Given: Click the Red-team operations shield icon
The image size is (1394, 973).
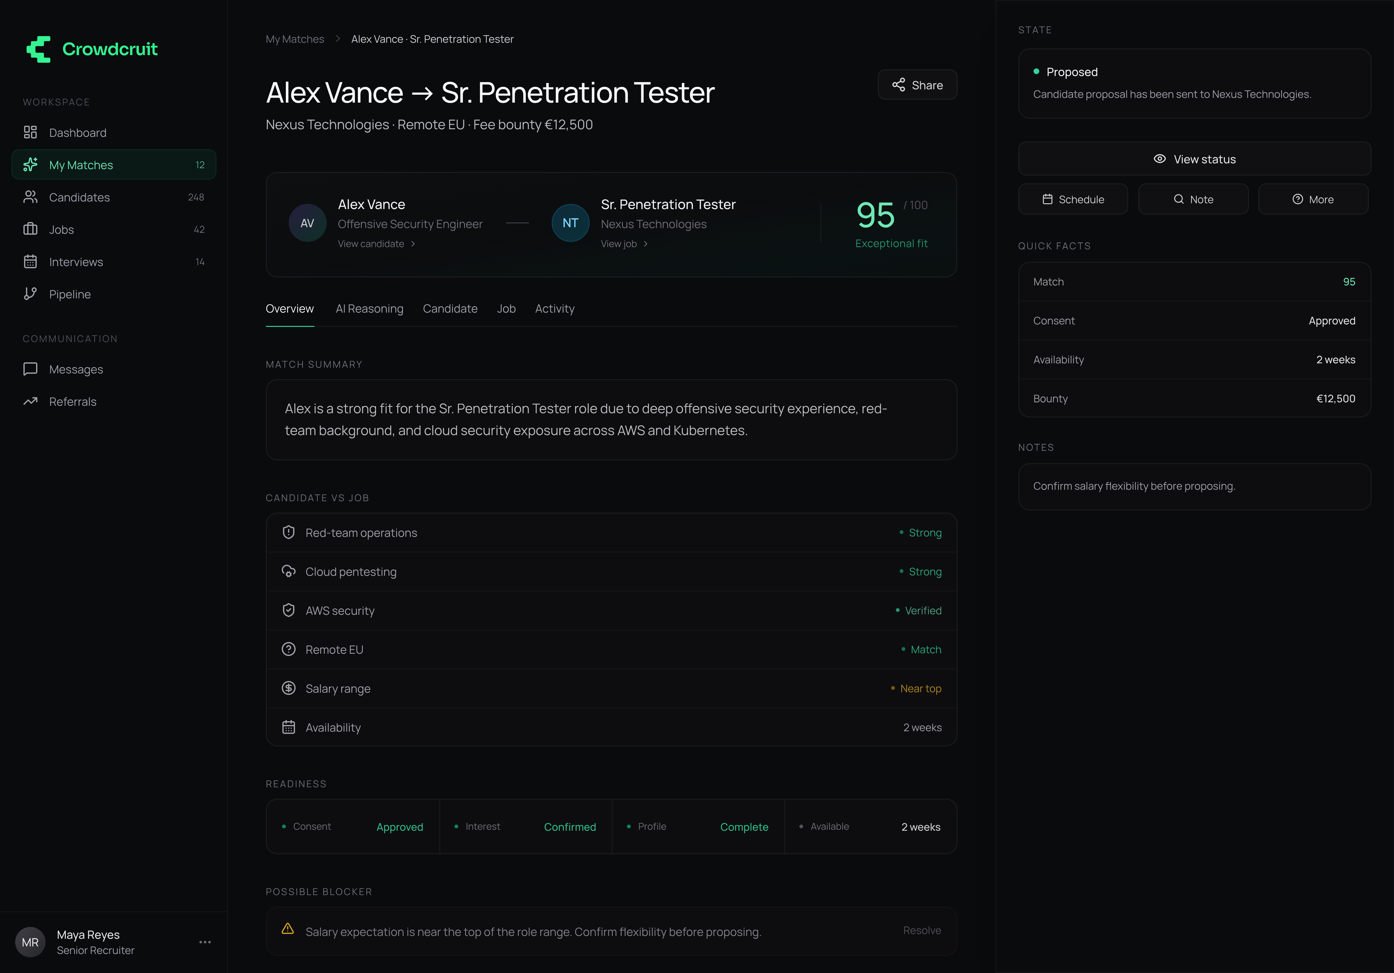Looking at the screenshot, I should point(288,532).
